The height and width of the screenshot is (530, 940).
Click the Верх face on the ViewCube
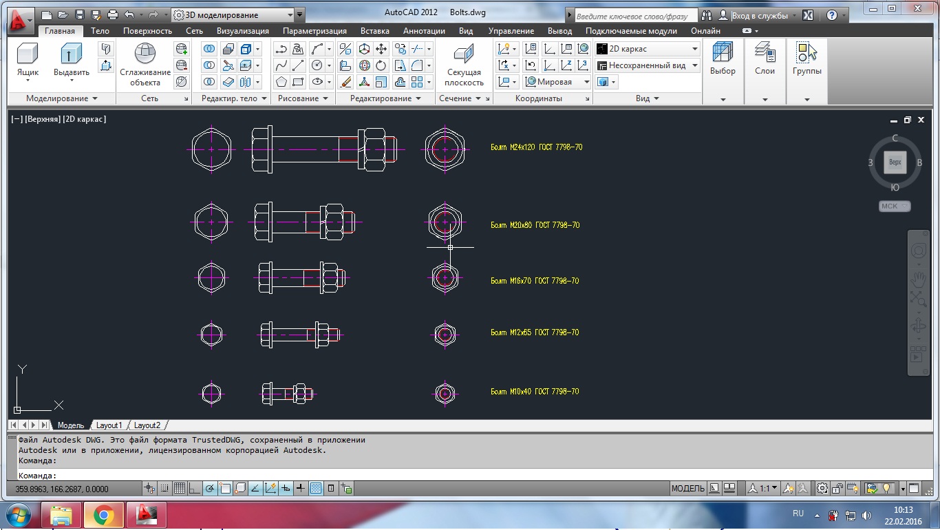895,162
